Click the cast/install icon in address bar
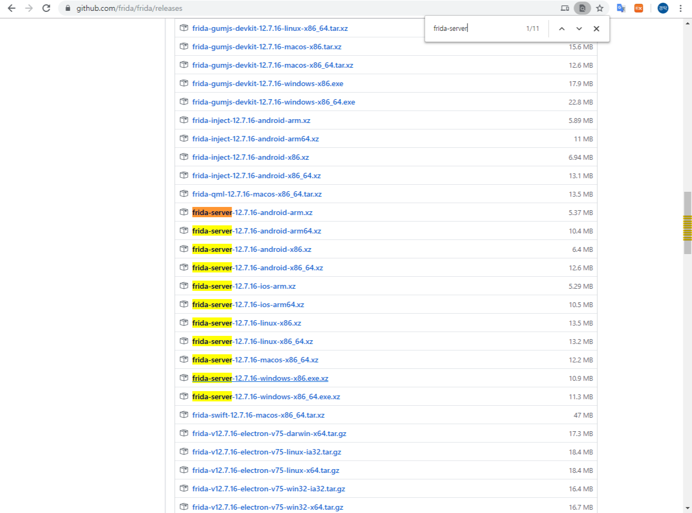Screen dimensions: 692x513 pos(565,8)
